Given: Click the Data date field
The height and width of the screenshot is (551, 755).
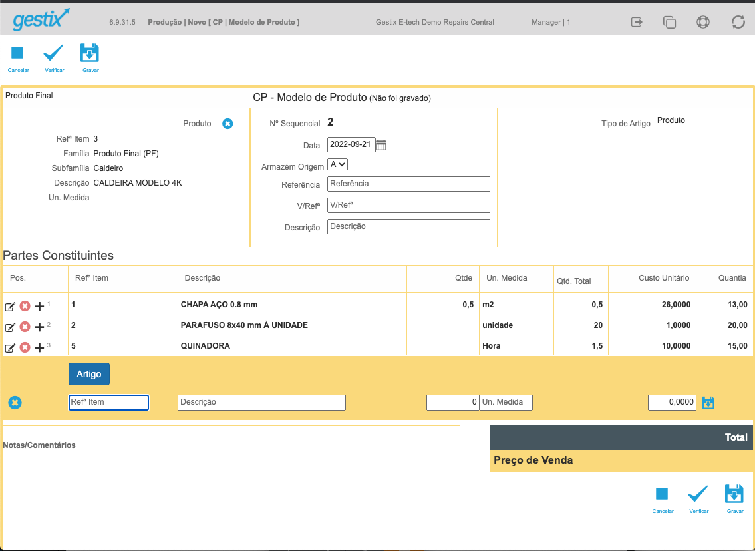Looking at the screenshot, I should pyautogui.click(x=351, y=144).
